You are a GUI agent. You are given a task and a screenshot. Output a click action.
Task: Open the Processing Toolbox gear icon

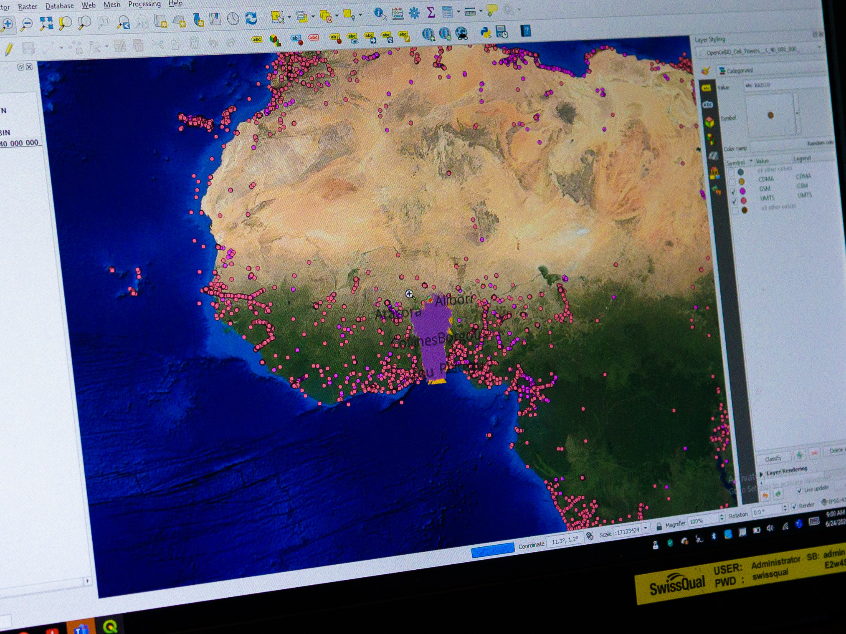[414, 13]
